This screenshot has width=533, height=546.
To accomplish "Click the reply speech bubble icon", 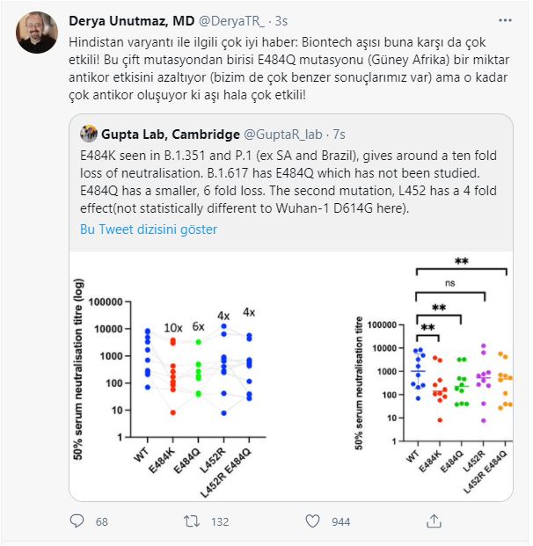I will tap(77, 521).
